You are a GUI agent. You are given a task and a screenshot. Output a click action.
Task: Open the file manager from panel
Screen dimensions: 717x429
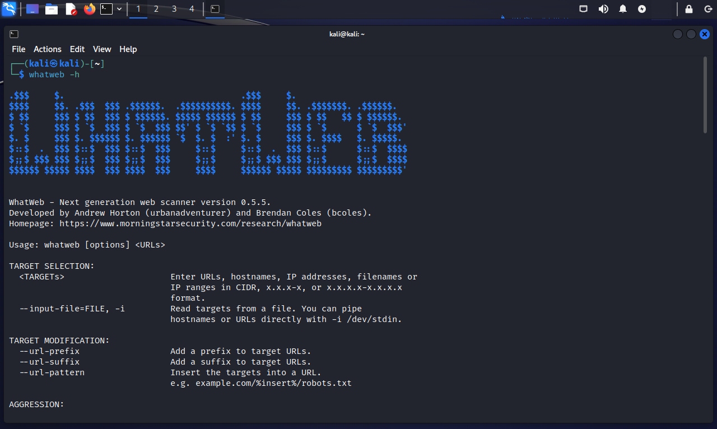(x=52, y=9)
